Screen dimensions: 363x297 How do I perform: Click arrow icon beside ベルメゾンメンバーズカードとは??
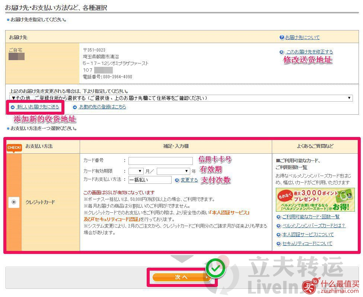coord(278,226)
